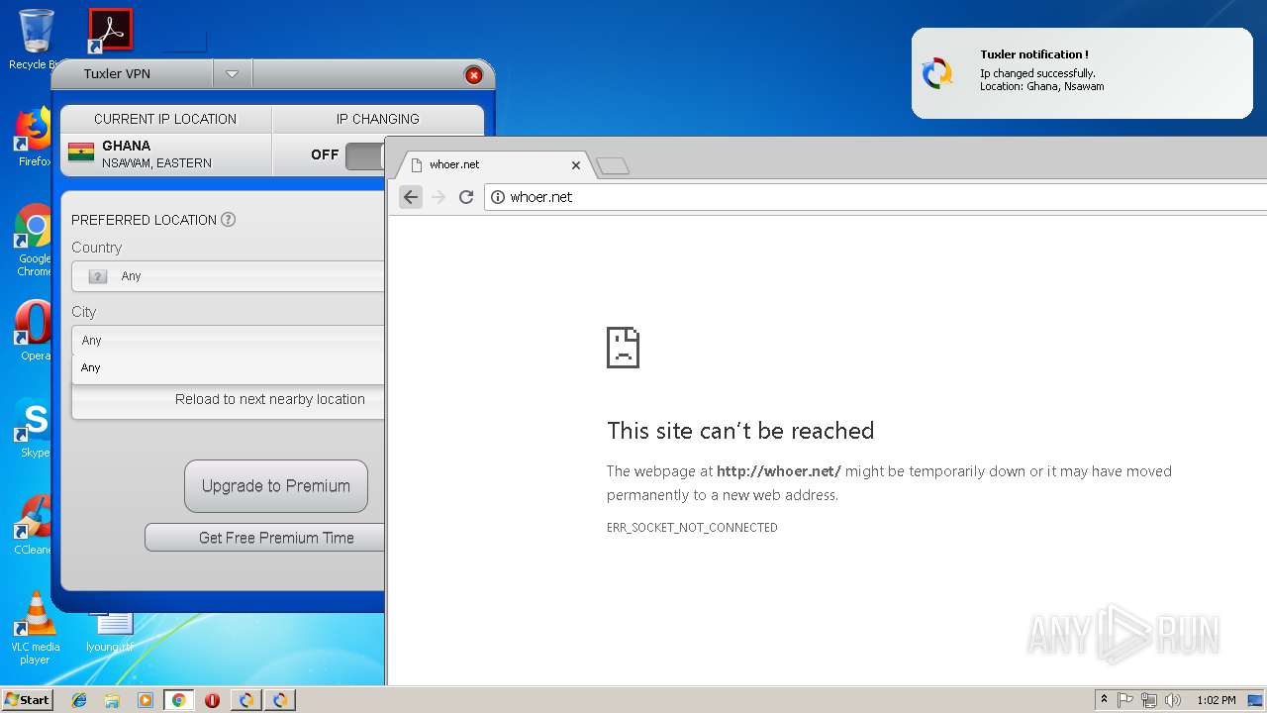Toggle the IP Changing OFF switch
This screenshot has height=713, width=1267.
[x=364, y=155]
